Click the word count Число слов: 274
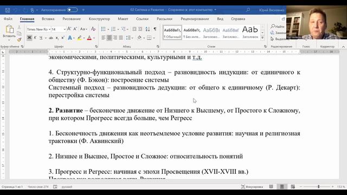This screenshot has height=195, width=347. pyautogui.click(x=38, y=187)
